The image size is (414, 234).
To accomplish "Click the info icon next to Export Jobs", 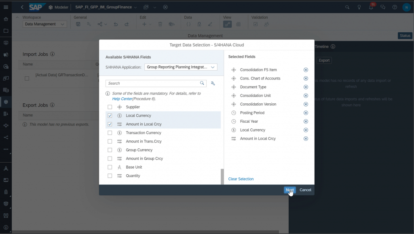I will point(52,105).
